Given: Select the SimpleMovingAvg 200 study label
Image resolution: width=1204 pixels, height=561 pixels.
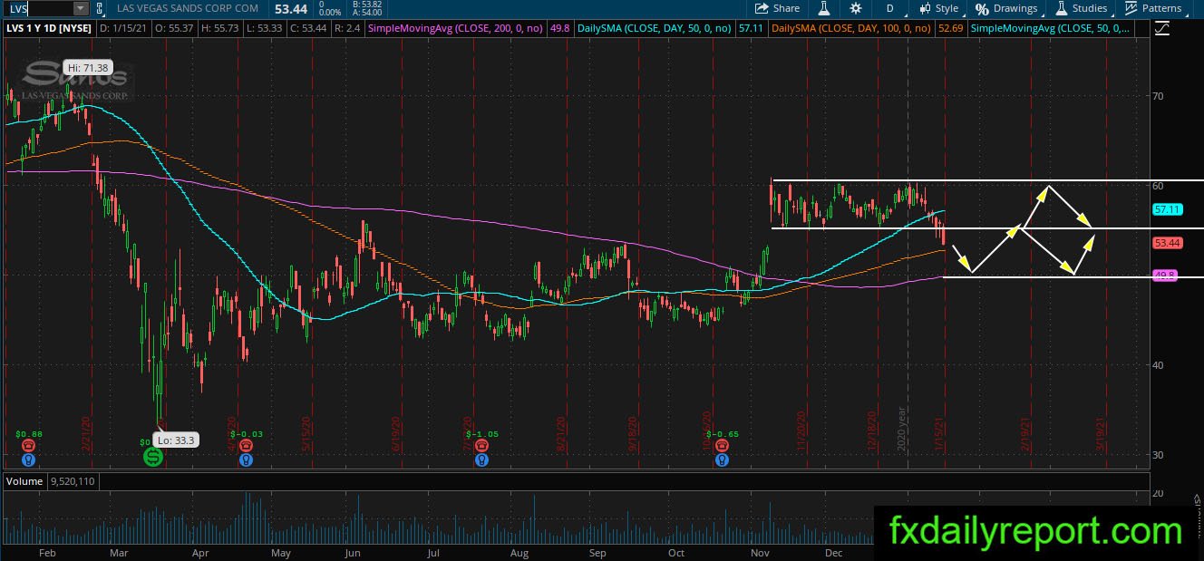Looking at the screenshot, I should click(457, 29).
